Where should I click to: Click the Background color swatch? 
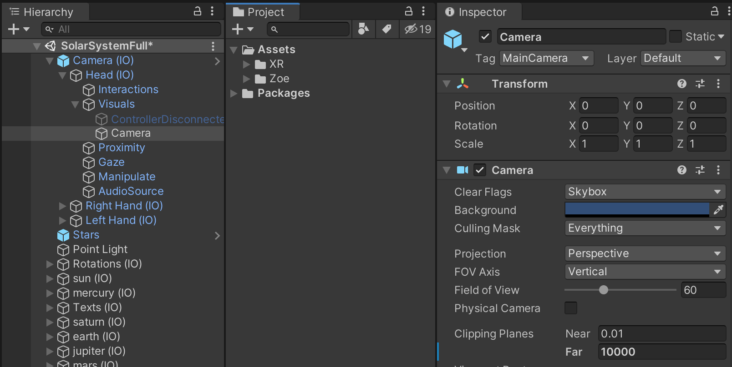click(x=636, y=210)
